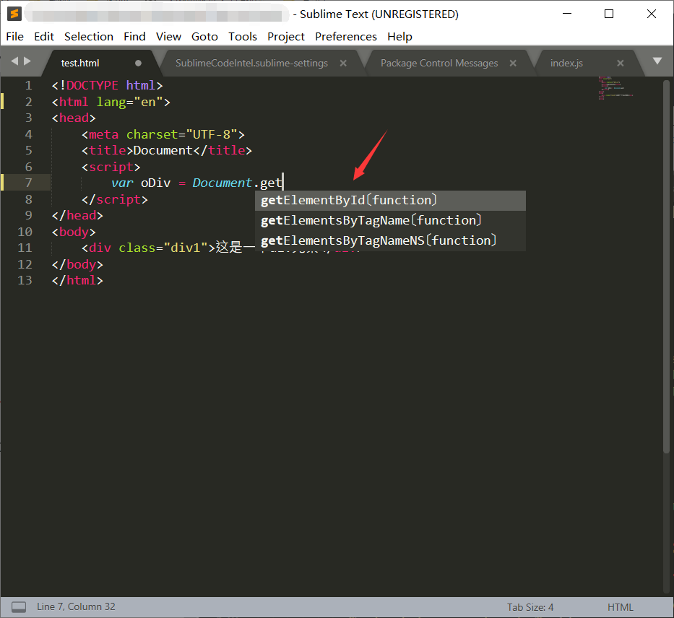Open the tab list dropdown arrow
The width and height of the screenshot is (674, 618).
657,61
